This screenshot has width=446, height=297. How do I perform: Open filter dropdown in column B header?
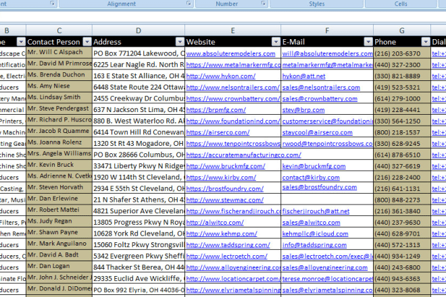point(21,42)
